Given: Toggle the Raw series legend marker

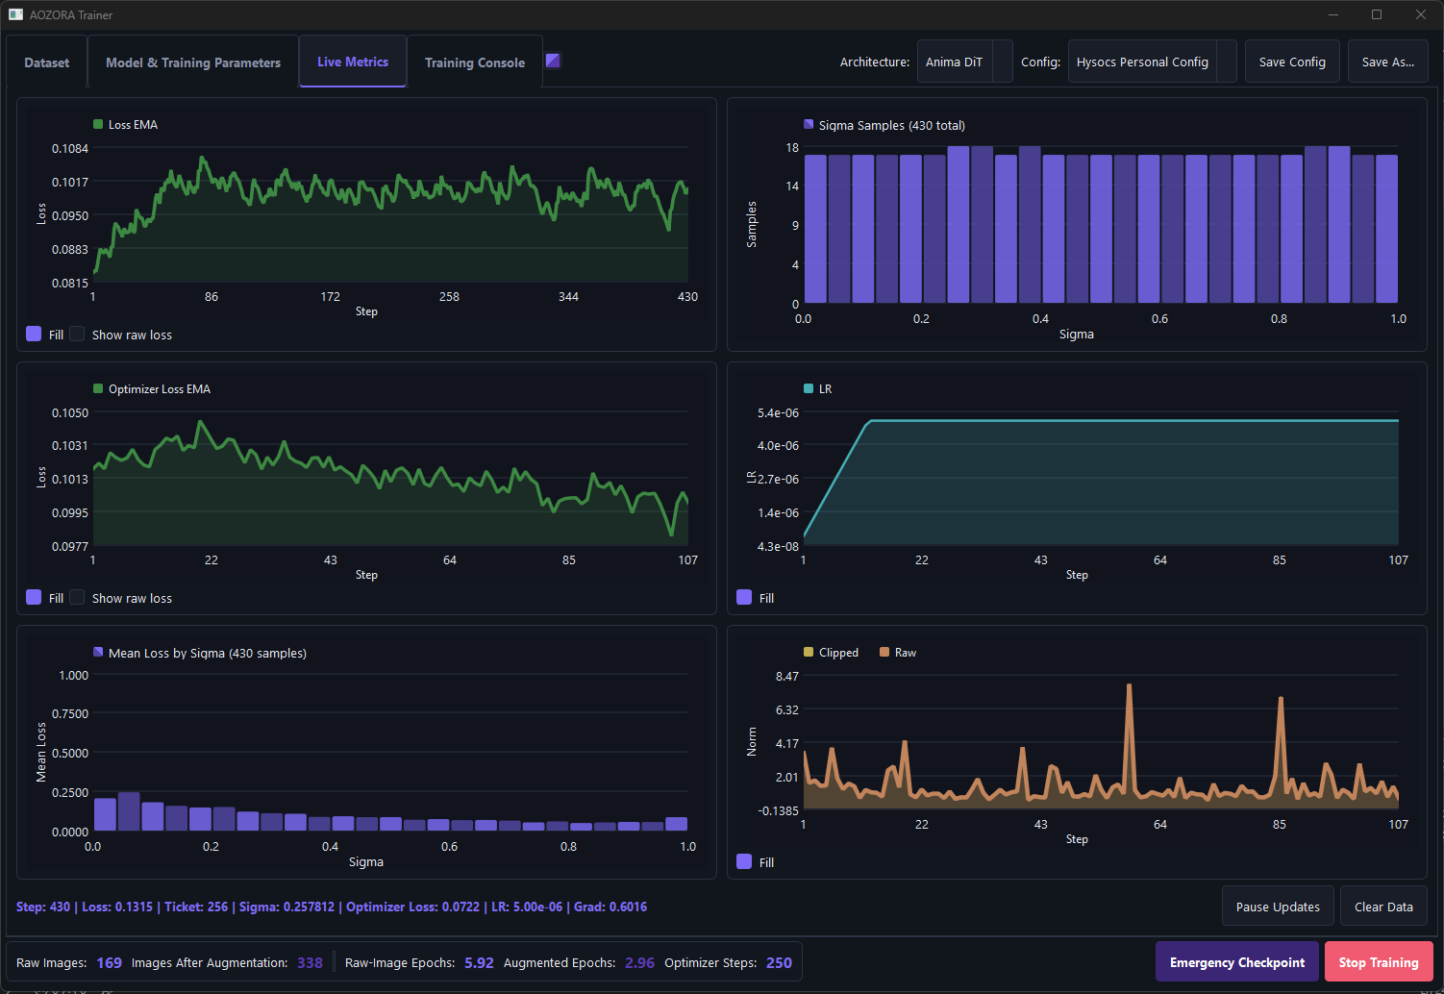Looking at the screenshot, I should click(x=884, y=652).
